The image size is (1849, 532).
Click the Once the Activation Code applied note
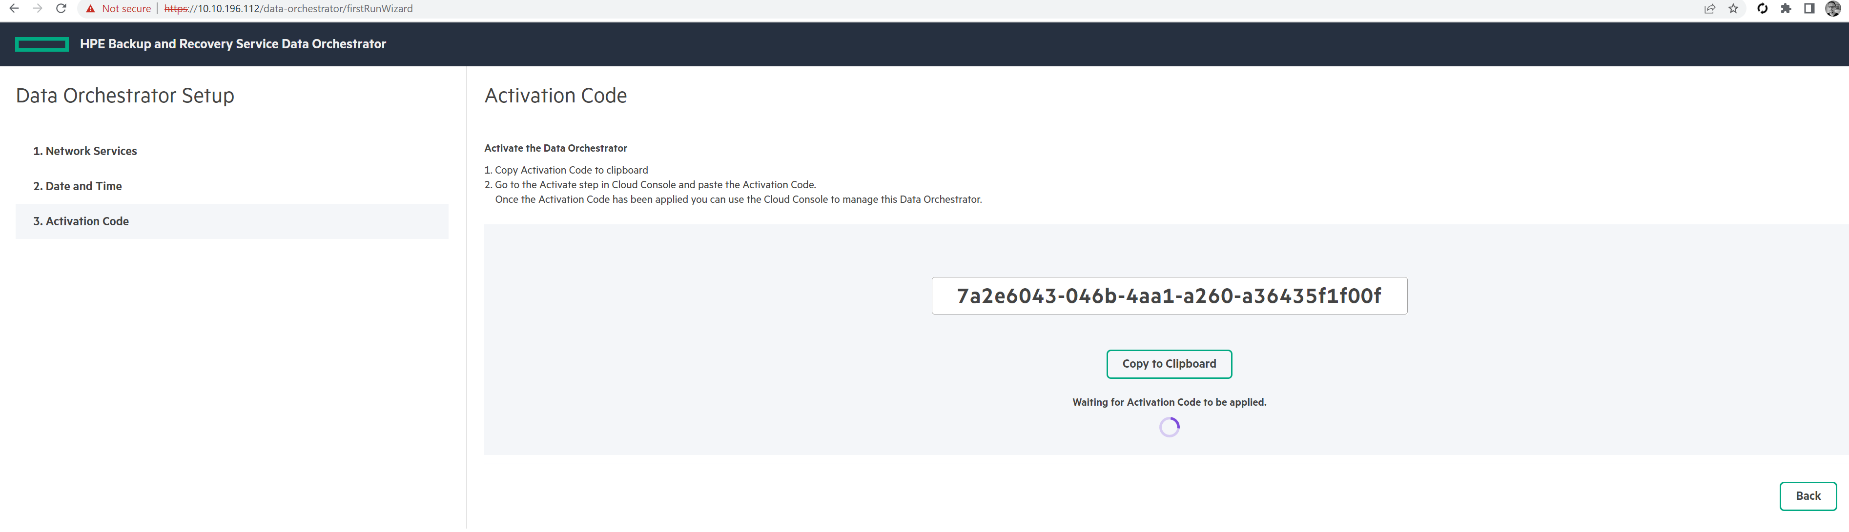coord(739,200)
